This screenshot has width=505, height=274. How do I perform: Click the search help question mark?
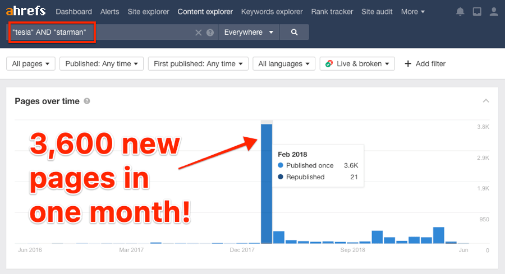pyautogui.click(x=210, y=32)
